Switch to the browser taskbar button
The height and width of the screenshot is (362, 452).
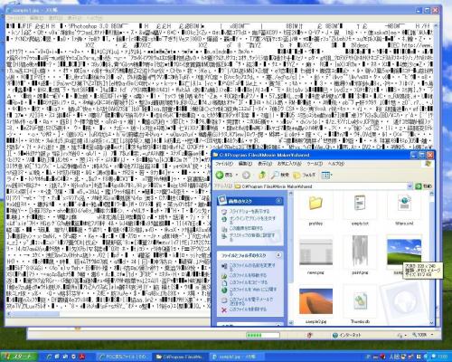124,357
